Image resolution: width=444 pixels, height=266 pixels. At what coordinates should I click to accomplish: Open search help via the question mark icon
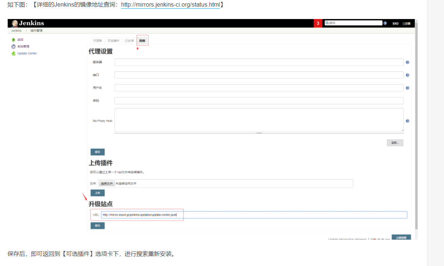[385, 23]
